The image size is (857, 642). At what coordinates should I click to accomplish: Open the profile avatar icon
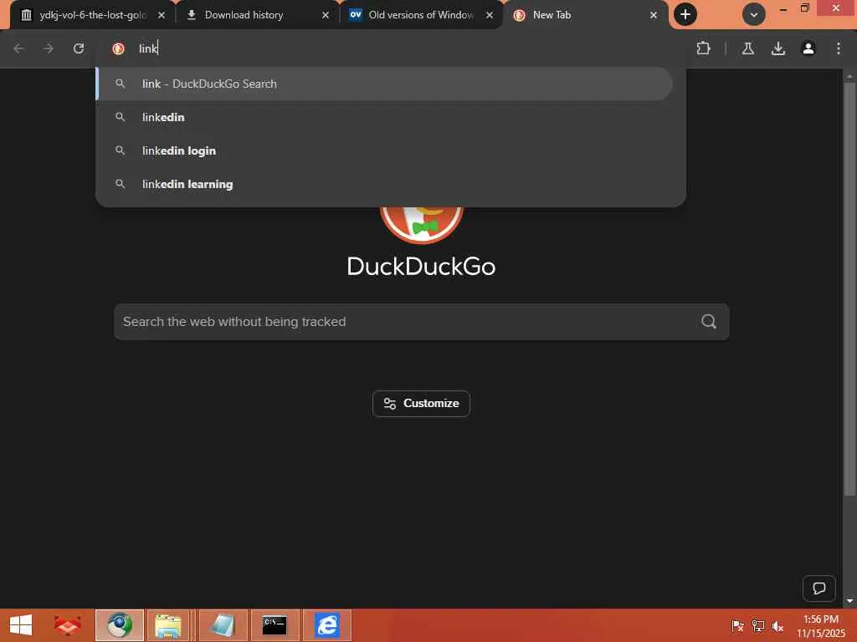(808, 48)
